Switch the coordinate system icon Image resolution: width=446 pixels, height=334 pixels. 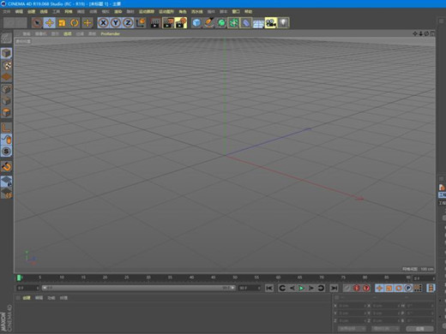(141, 23)
